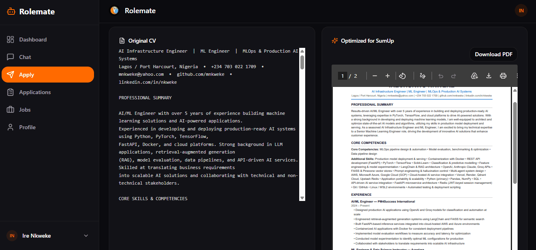Click the Applications clipboard icon
Image resolution: width=536 pixels, height=250 pixels.
click(10, 92)
